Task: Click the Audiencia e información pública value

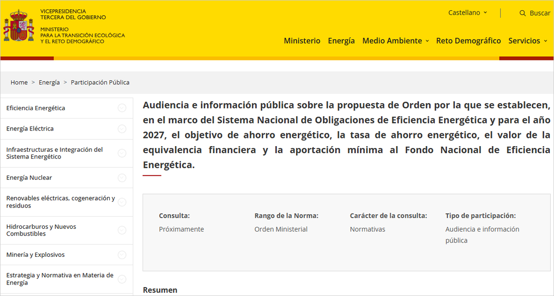Action: 482,235
